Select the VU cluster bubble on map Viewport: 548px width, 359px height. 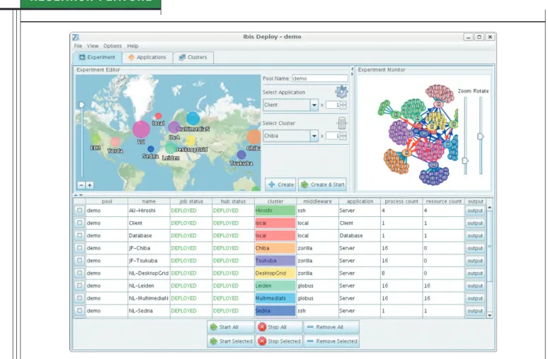click(x=141, y=129)
